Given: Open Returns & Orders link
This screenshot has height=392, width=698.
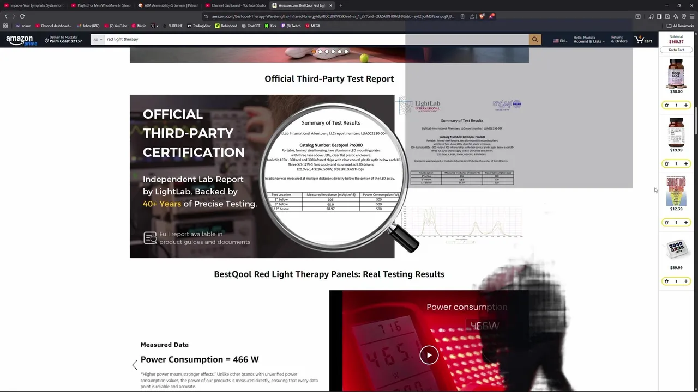Looking at the screenshot, I should pyautogui.click(x=619, y=40).
